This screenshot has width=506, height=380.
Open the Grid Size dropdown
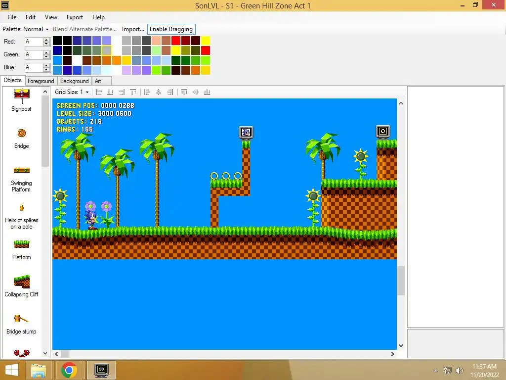coord(72,92)
